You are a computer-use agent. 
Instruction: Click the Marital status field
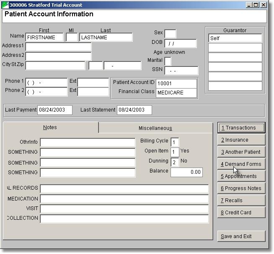point(168,61)
